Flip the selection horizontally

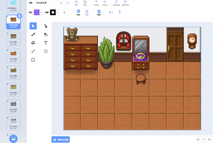click(x=111, y=13)
